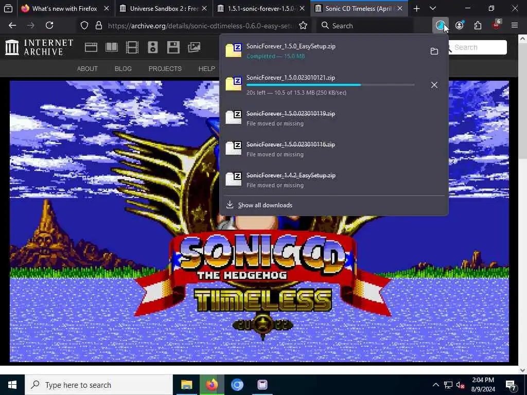This screenshot has width=527, height=395.
Task: Close the Sonic CD Timeless tab
Action: click(399, 8)
